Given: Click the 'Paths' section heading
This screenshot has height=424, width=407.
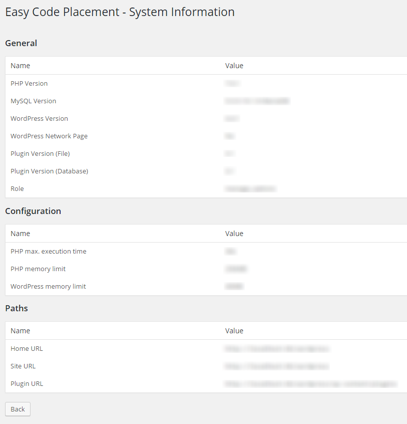Looking at the screenshot, I should click(17, 309).
